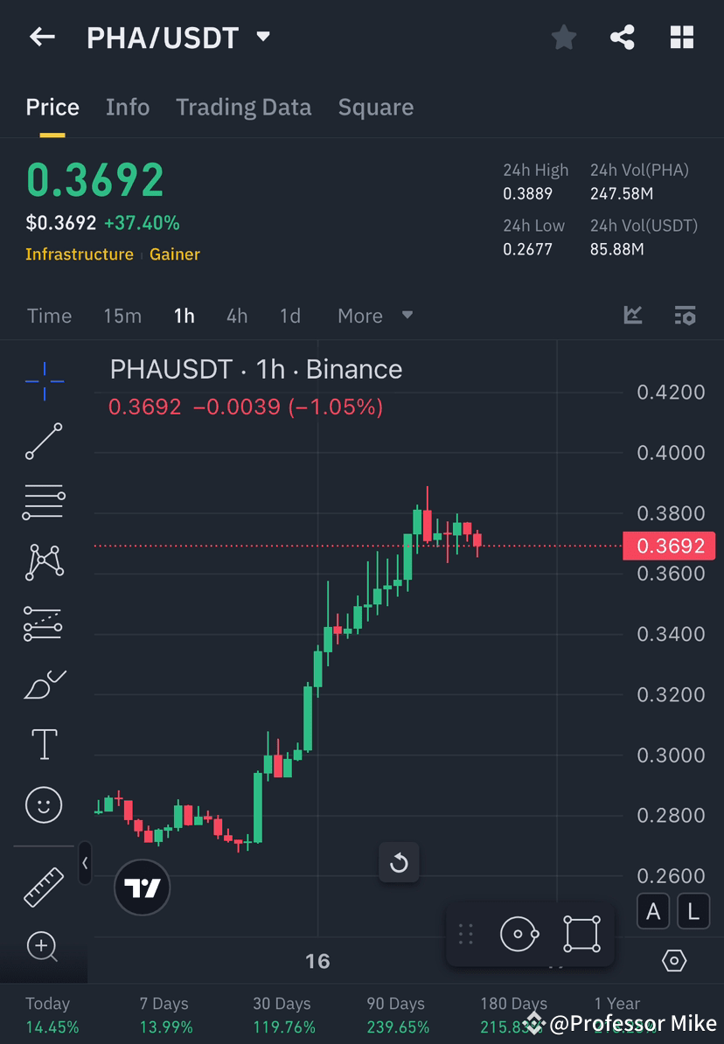Enable log scale with the L button
Viewport: 724px width, 1044px height.
coord(693,911)
